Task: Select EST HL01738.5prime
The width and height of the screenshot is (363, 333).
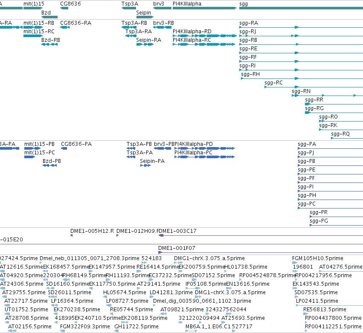Action: (226, 271)
